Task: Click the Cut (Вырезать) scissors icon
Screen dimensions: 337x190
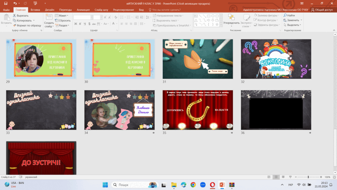Action: click(x=14, y=15)
